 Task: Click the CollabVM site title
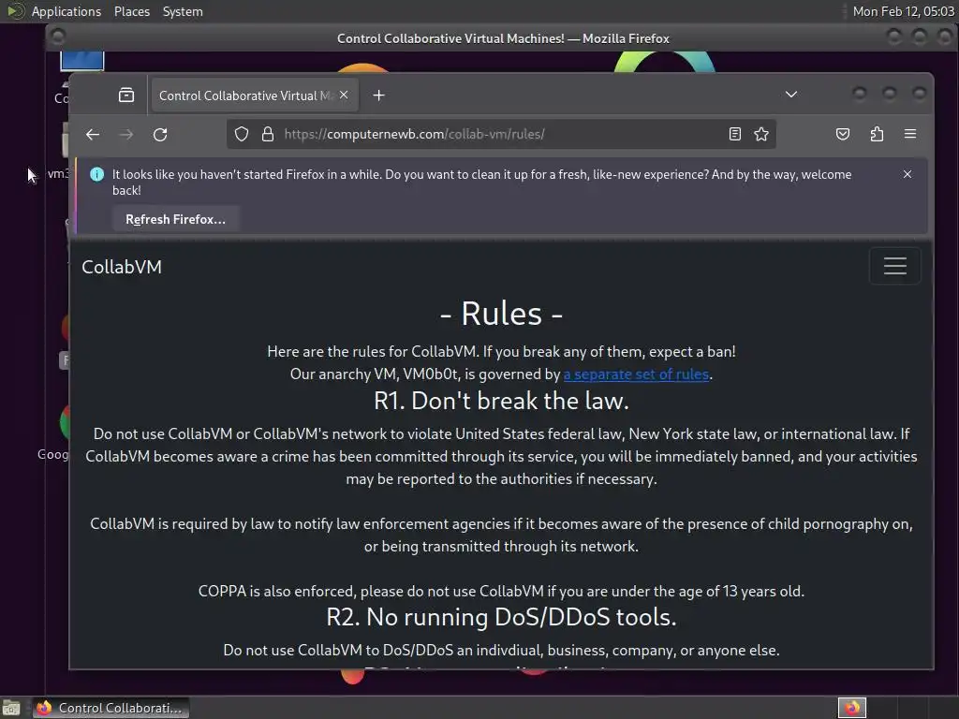[122, 267]
